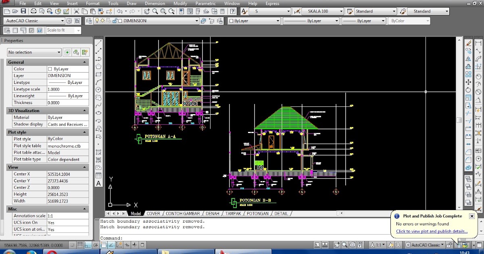Activate the Zoom Realtime tool

click(x=155, y=11)
